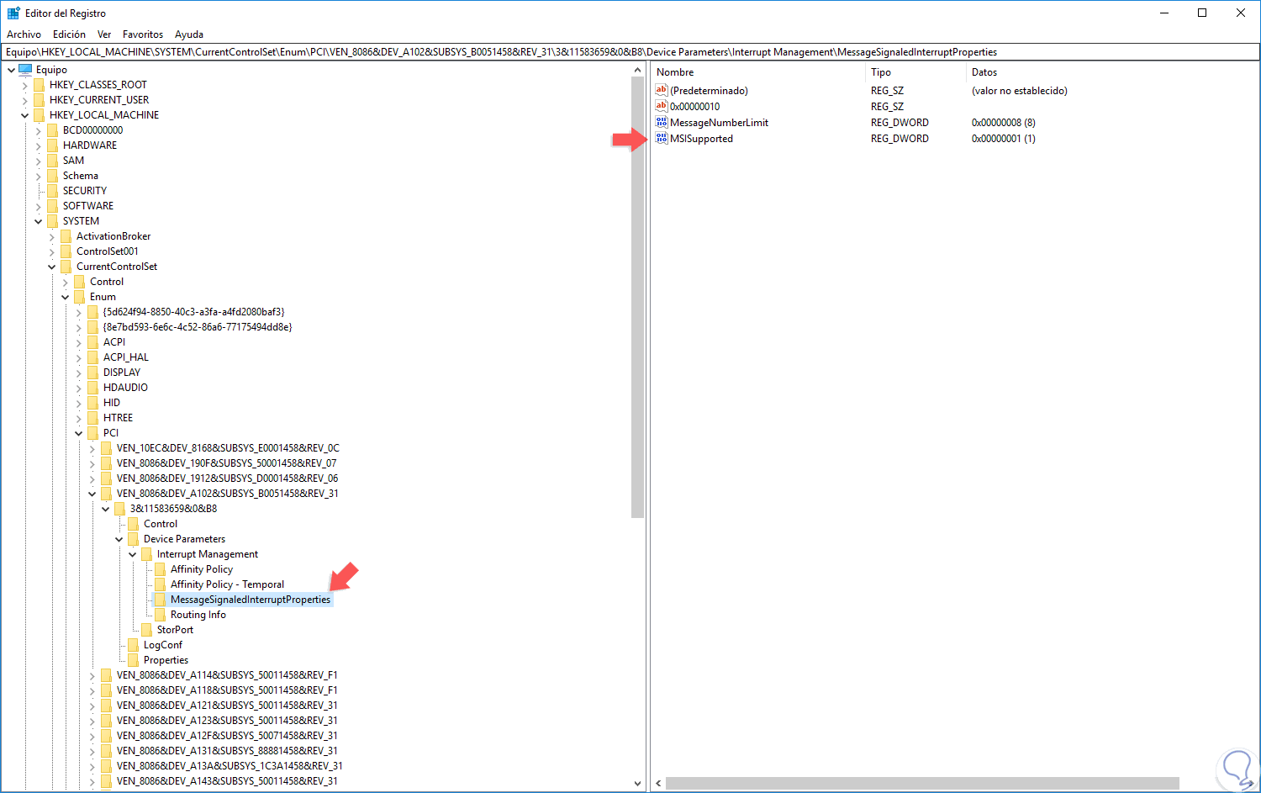Image resolution: width=1261 pixels, height=793 pixels.
Task: Click the SAM folder icon
Action: pos(53,161)
